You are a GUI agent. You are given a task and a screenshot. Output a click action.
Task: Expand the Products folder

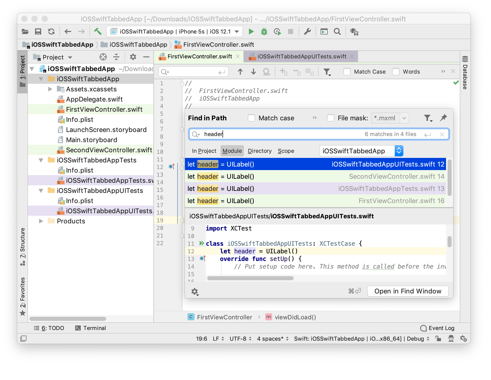click(41, 221)
